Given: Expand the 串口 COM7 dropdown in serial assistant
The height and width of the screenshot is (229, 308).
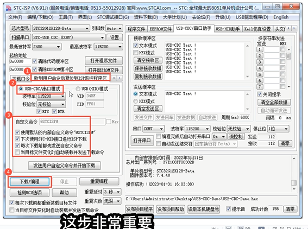Looking at the screenshot, I should pyautogui.click(x=161, y=129).
